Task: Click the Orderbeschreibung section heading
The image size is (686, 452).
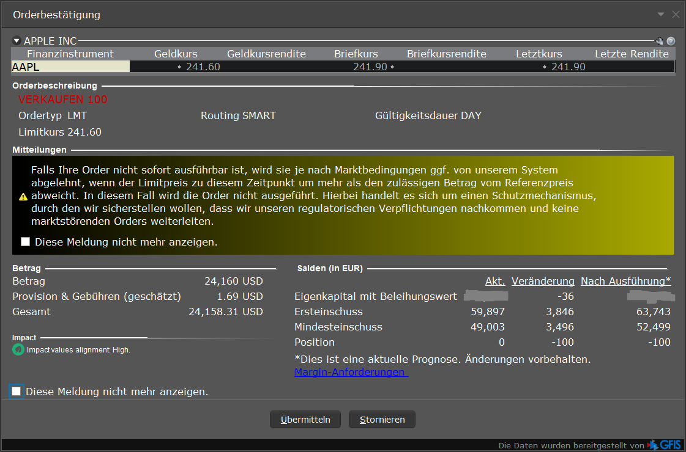Action: (x=54, y=86)
